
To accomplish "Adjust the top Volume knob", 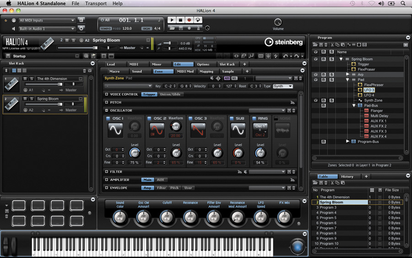I will coord(278,22).
